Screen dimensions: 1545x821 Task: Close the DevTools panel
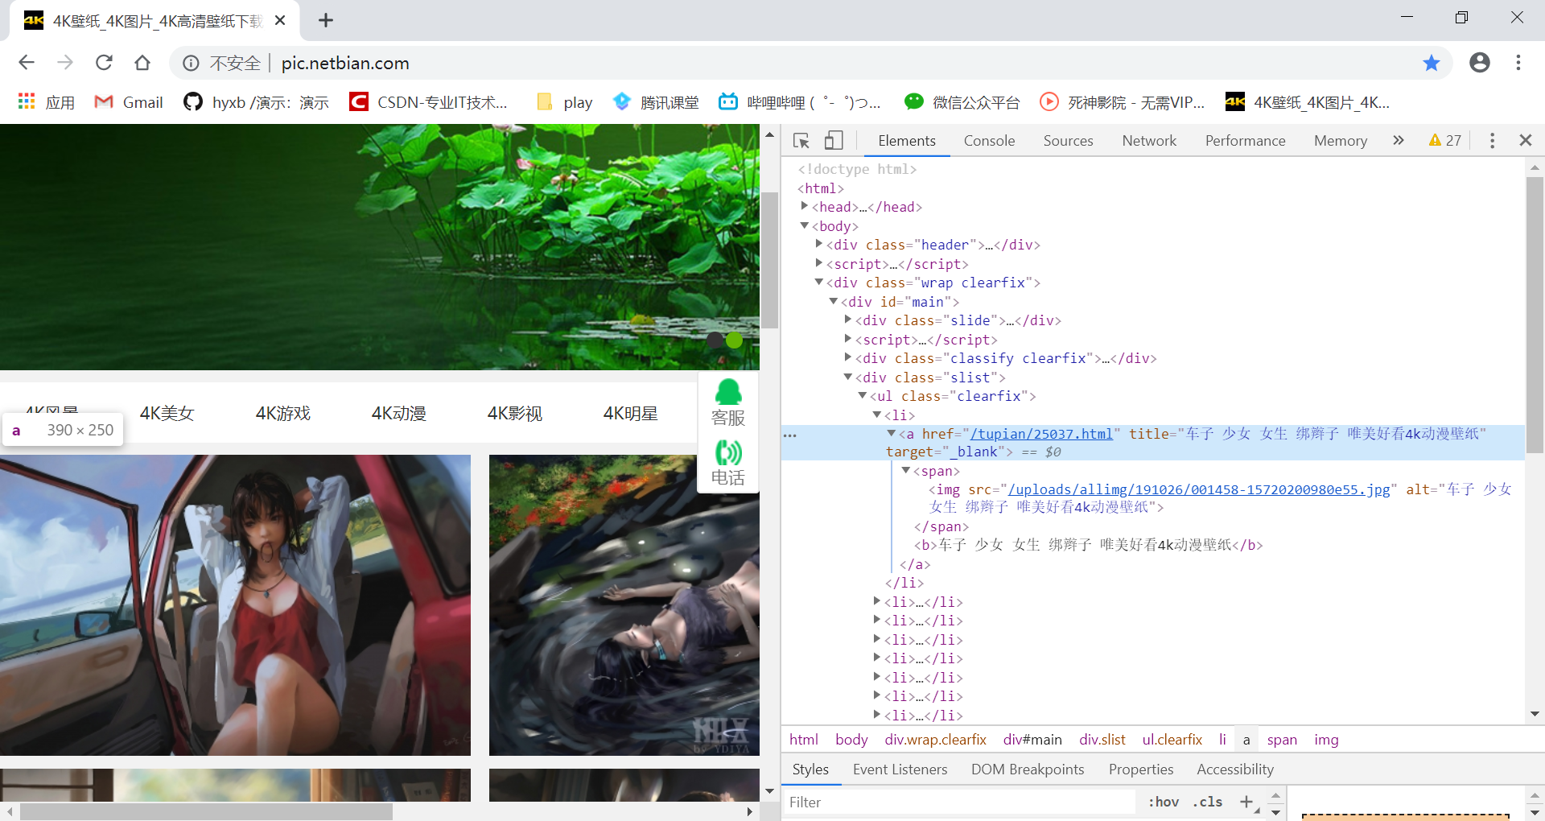click(x=1526, y=140)
